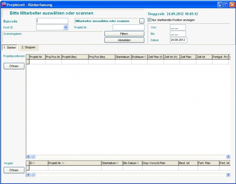Image resolution: width=236 pixels, height=184 pixels.
Task: Click the ellipsis button to browse Mitarbeiter
Action: coord(142,21)
